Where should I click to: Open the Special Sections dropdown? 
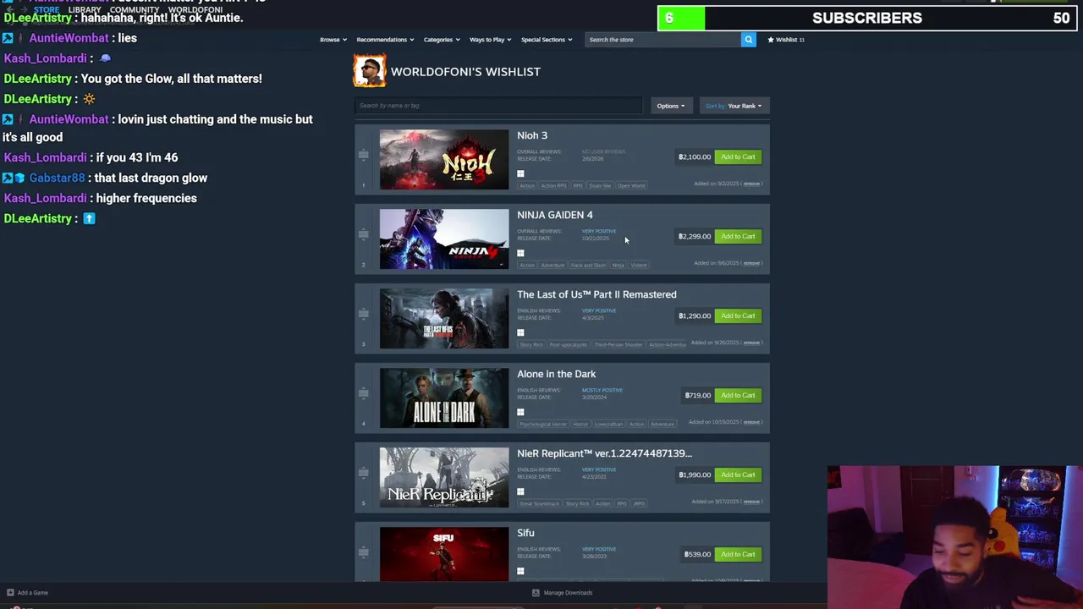click(x=547, y=39)
